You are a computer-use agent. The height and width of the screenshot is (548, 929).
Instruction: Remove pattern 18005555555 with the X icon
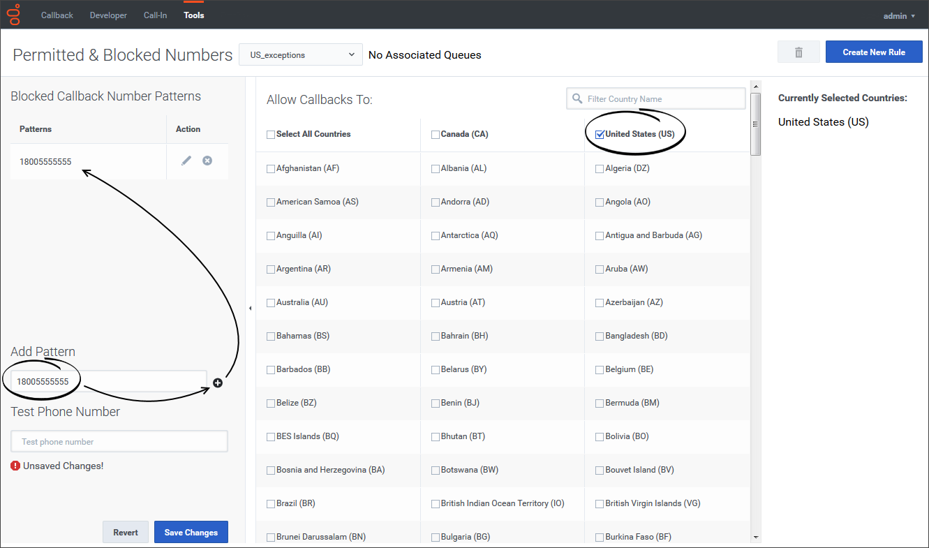pyautogui.click(x=207, y=161)
